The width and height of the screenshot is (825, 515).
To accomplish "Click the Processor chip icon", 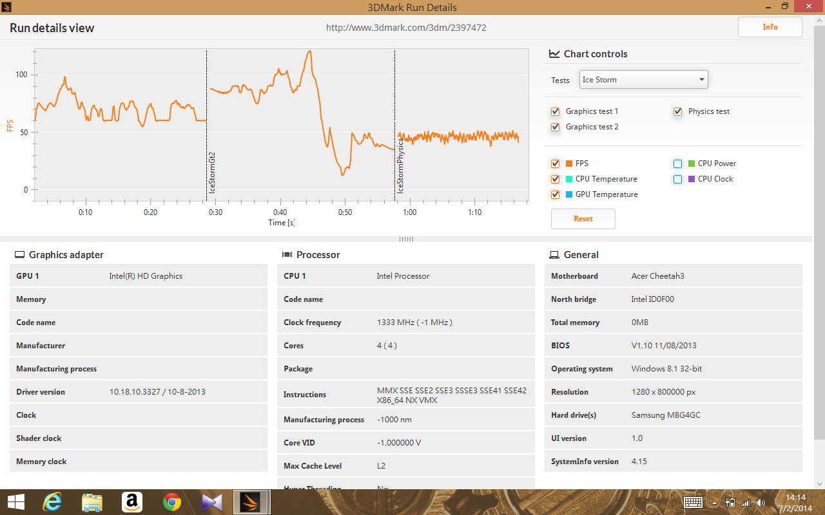I will click(x=287, y=255).
